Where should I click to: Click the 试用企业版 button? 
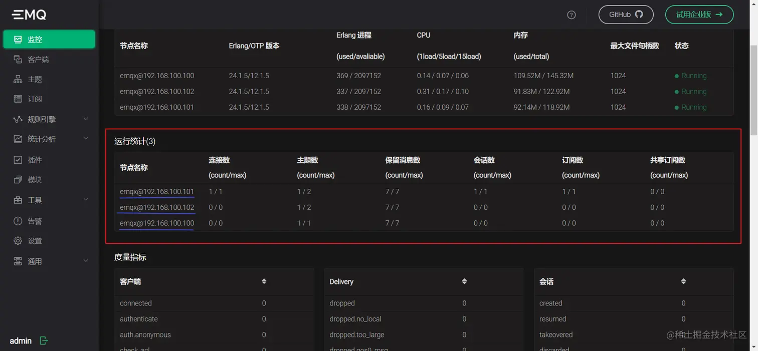[699, 15]
